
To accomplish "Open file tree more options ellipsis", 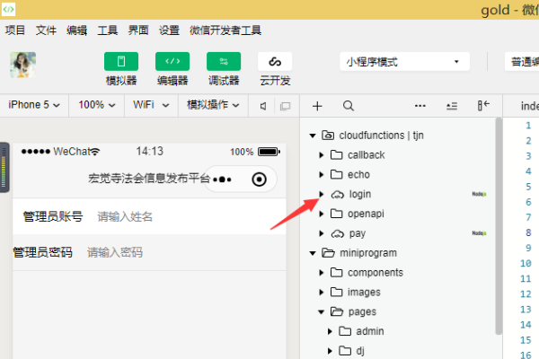I will pos(420,106).
